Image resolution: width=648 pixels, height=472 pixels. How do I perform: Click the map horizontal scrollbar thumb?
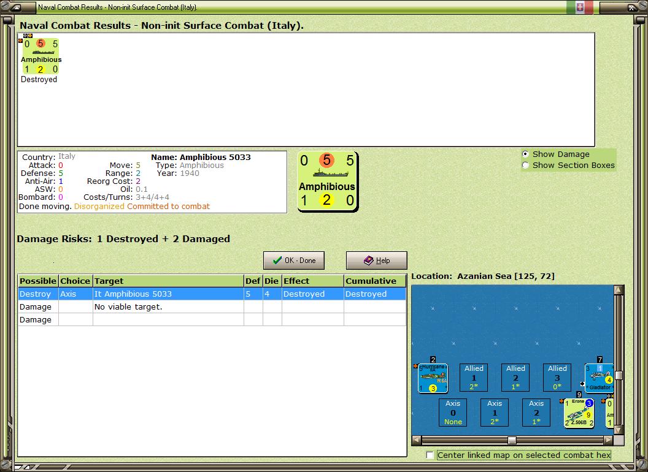click(x=512, y=440)
